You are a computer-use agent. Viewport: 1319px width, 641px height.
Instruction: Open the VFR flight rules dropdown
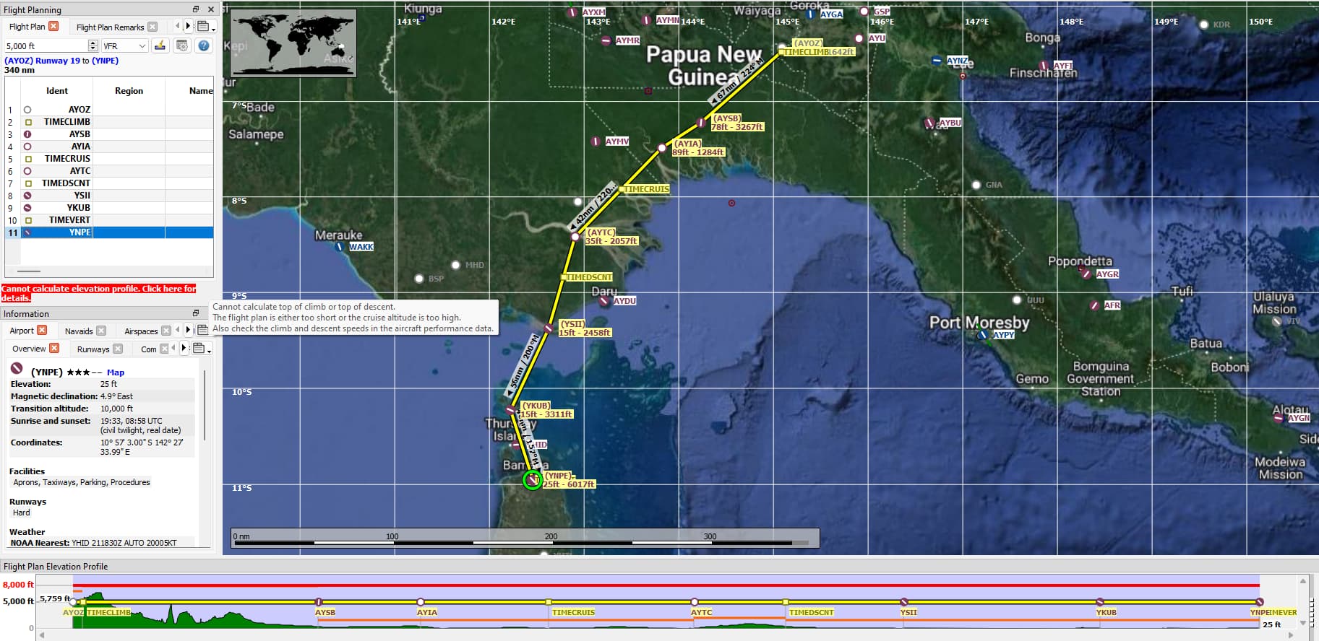pos(124,45)
